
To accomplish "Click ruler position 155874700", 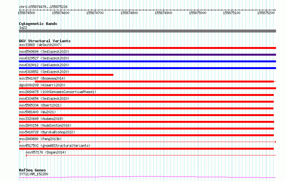I will coord(95,13).
